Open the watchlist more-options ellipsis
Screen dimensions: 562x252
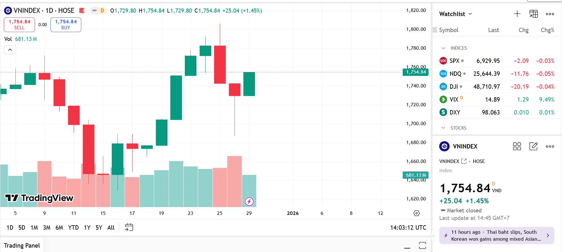point(550,14)
